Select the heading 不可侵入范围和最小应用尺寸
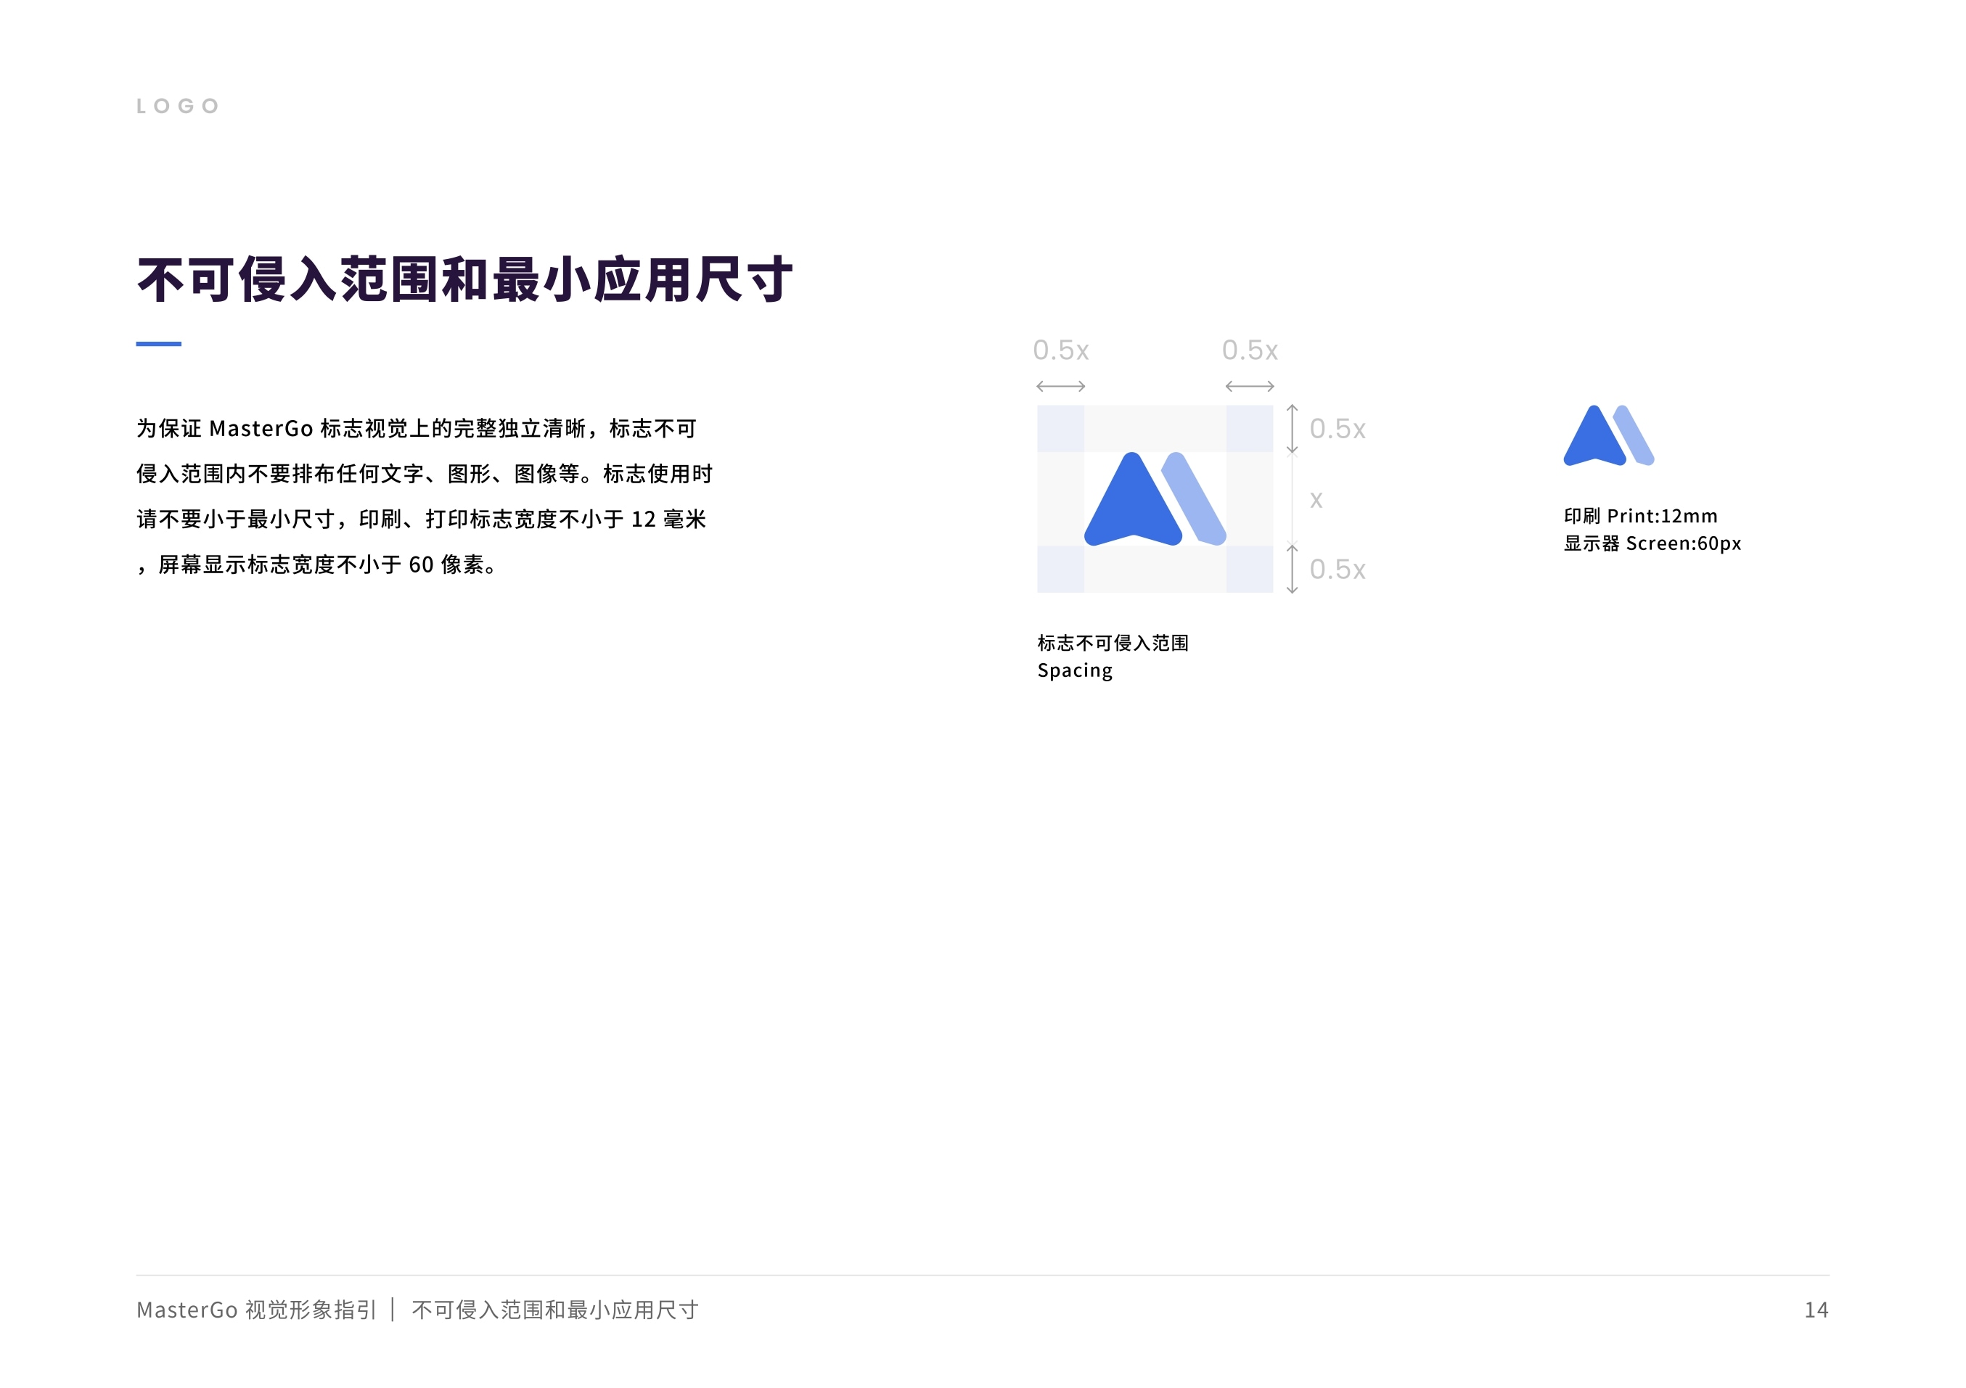The image size is (1966, 1388). coord(465,279)
